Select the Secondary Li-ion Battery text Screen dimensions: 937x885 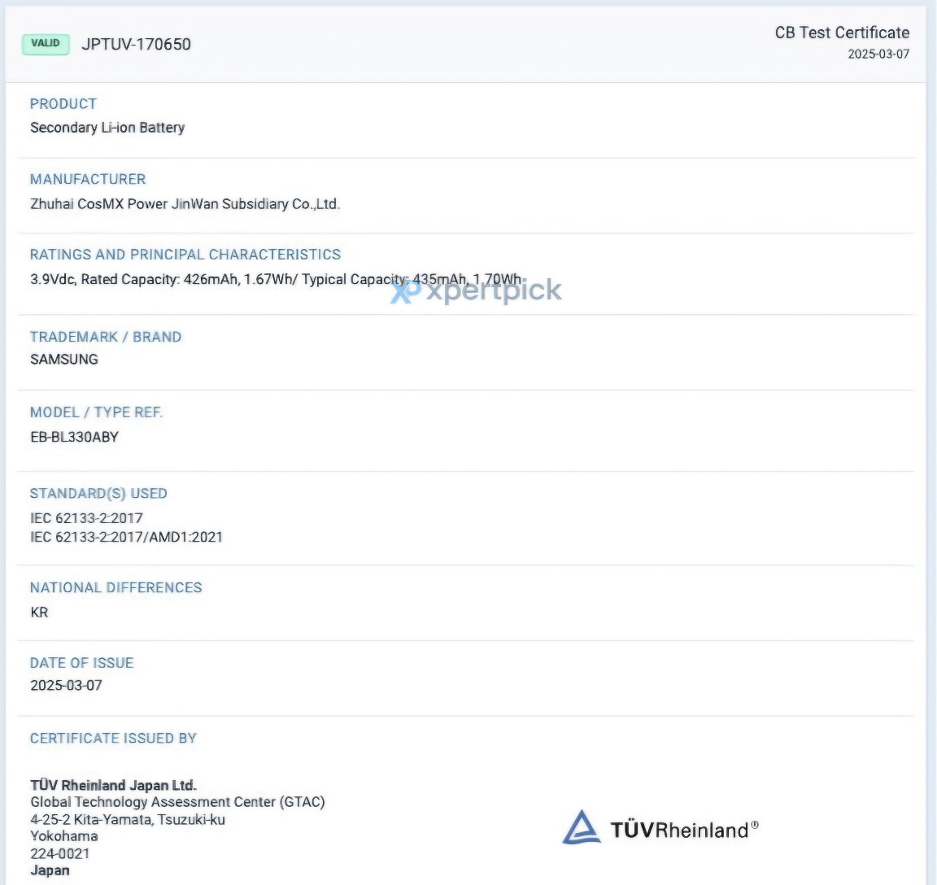(x=107, y=128)
